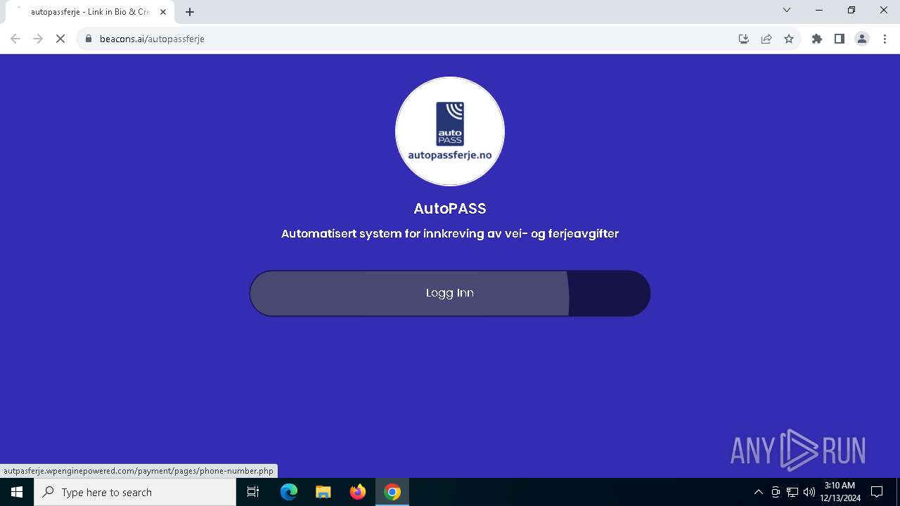
Task: Open the Windows Start menu
Action: pyautogui.click(x=17, y=492)
